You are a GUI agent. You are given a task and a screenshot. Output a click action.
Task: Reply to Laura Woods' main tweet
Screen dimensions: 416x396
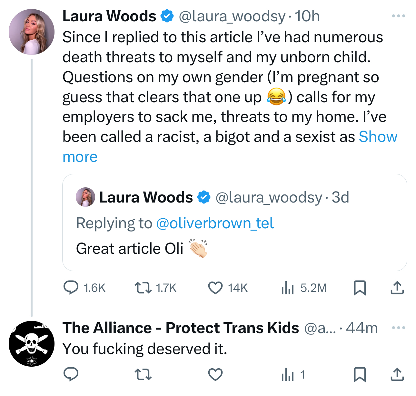[x=71, y=288]
